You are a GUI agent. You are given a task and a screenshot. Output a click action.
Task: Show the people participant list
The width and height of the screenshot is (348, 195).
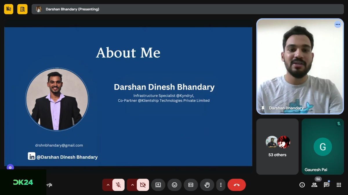click(x=314, y=185)
